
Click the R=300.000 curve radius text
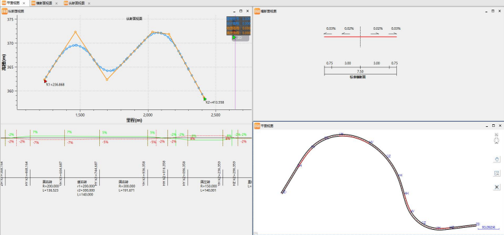click(x=126, y=186)
